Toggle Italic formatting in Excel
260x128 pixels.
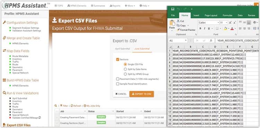205,28
